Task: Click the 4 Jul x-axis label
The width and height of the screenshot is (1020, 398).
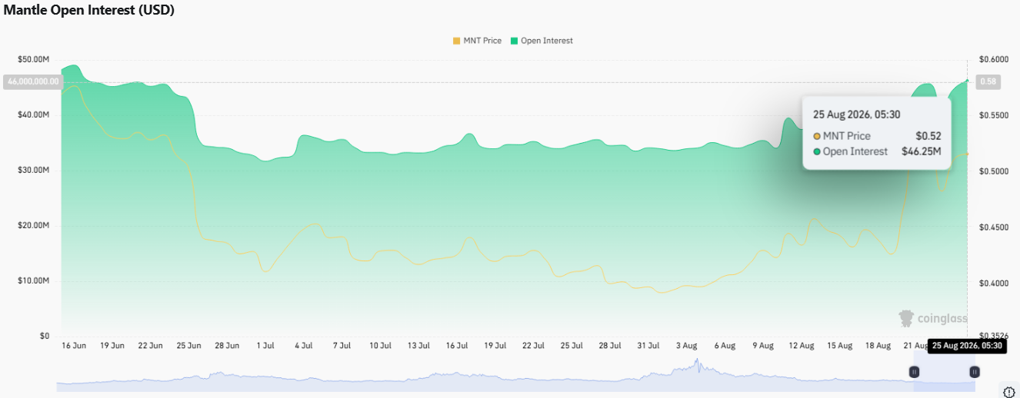Action: point(304,346)
